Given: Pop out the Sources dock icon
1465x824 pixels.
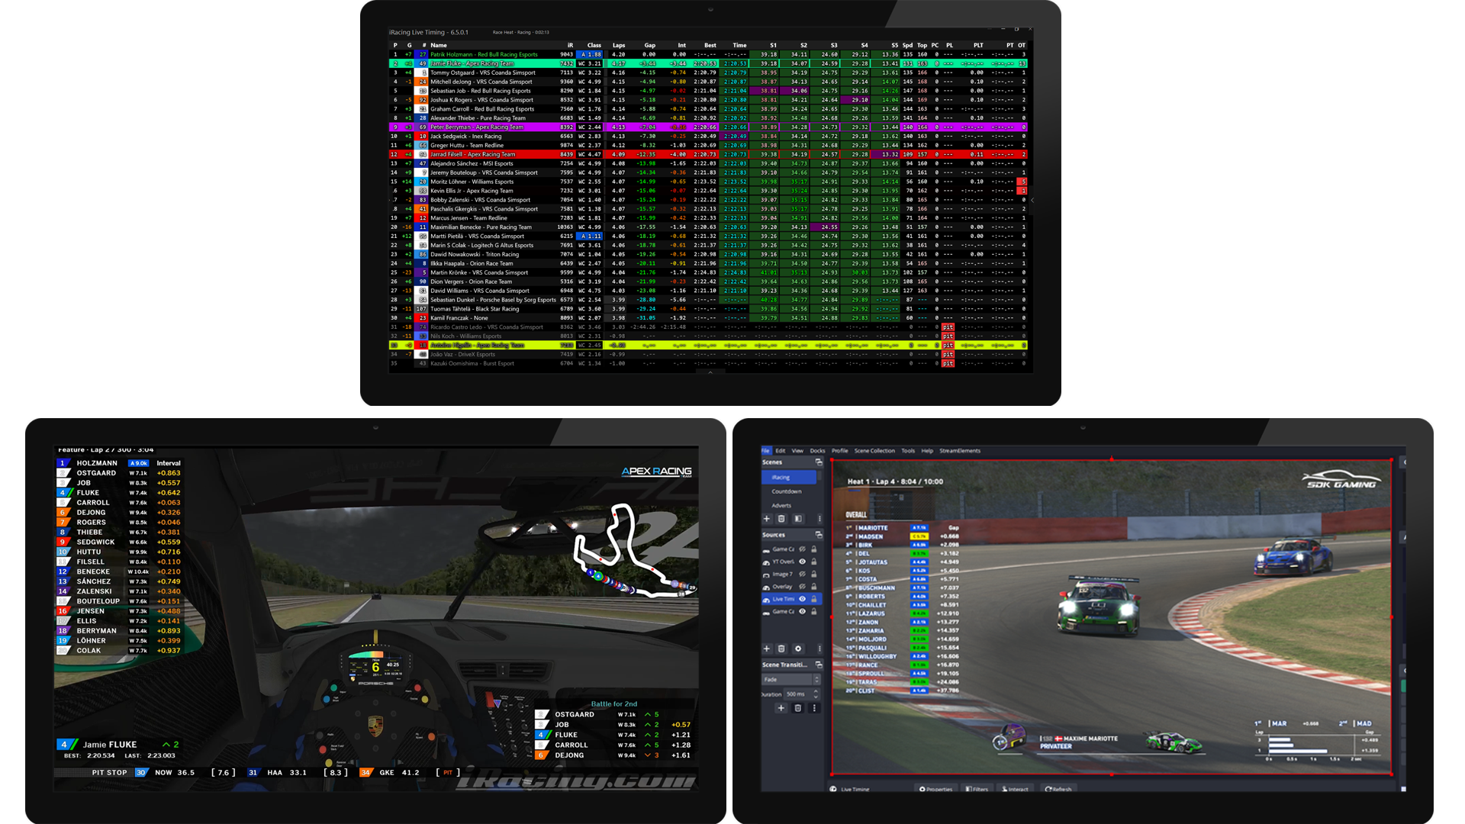Looking at the screenshot, I should (x=819, y=535).
